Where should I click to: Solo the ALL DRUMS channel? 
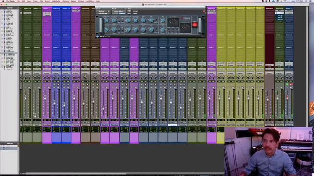[219, 87]
